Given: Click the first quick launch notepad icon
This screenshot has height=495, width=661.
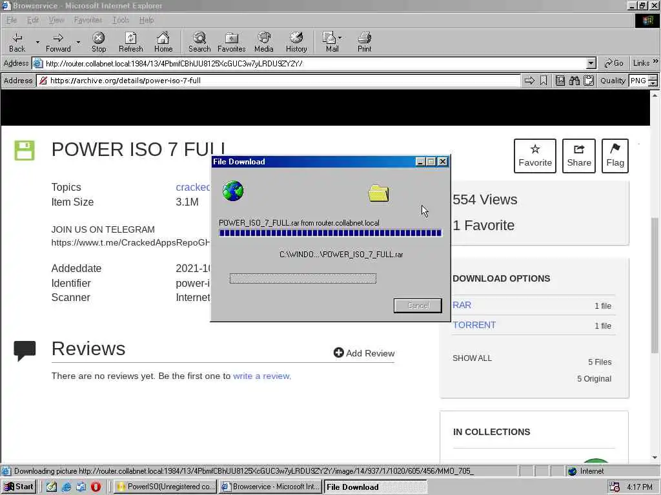Looking at the screenshot, I should pos(52,487).
